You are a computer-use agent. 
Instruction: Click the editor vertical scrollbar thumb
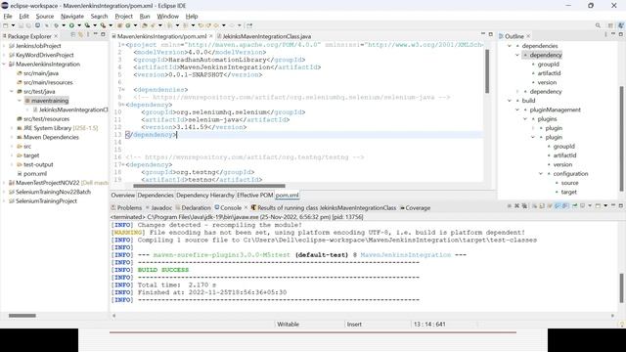[x=487, y=71]
